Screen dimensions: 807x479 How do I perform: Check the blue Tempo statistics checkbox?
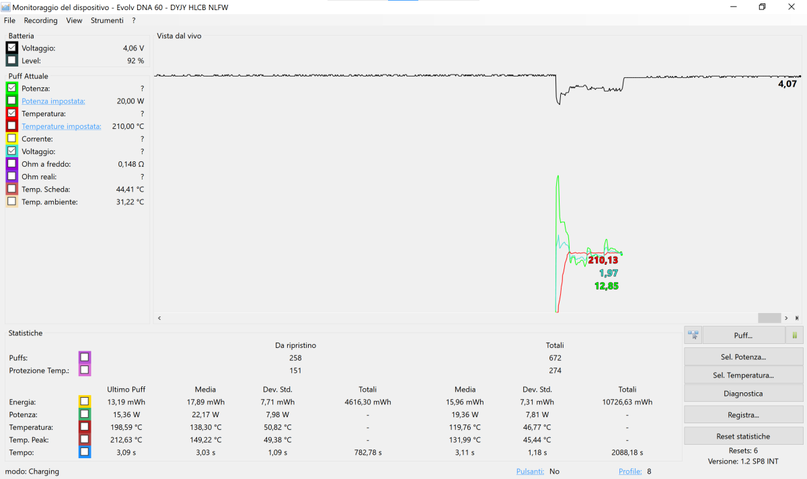(x=84, y=452)
